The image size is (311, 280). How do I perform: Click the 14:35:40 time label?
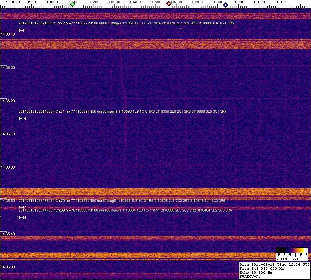pos(8,234)
